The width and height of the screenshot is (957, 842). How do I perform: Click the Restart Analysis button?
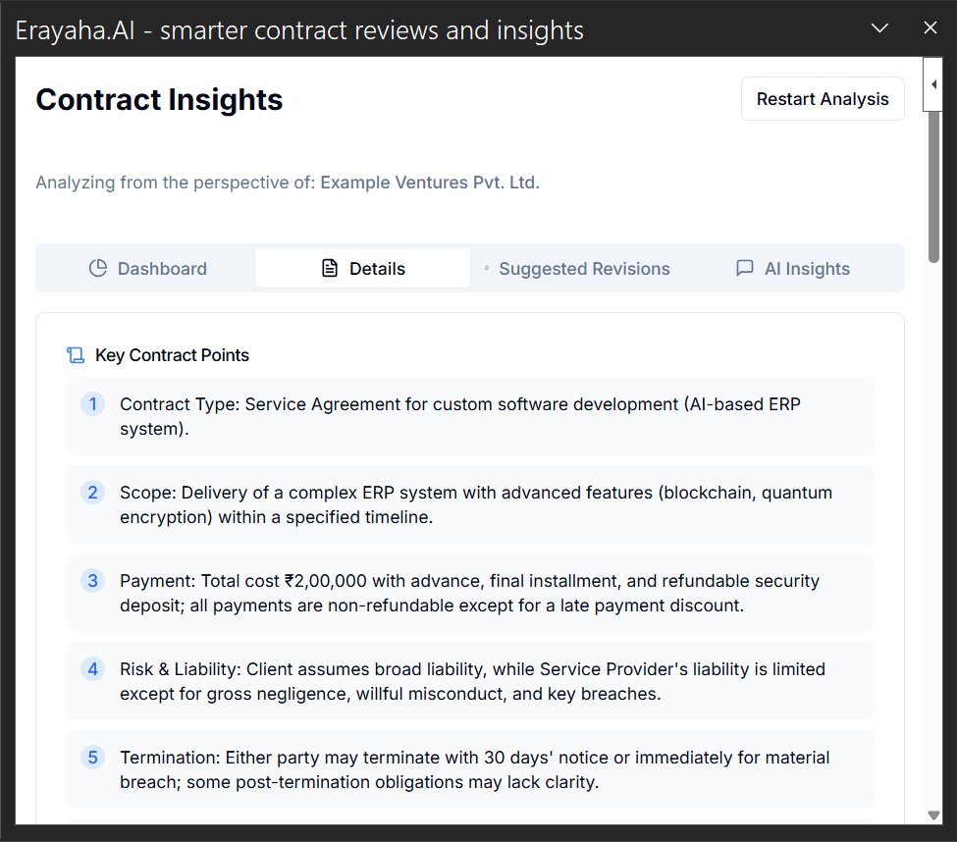click(x=823, y=99)
